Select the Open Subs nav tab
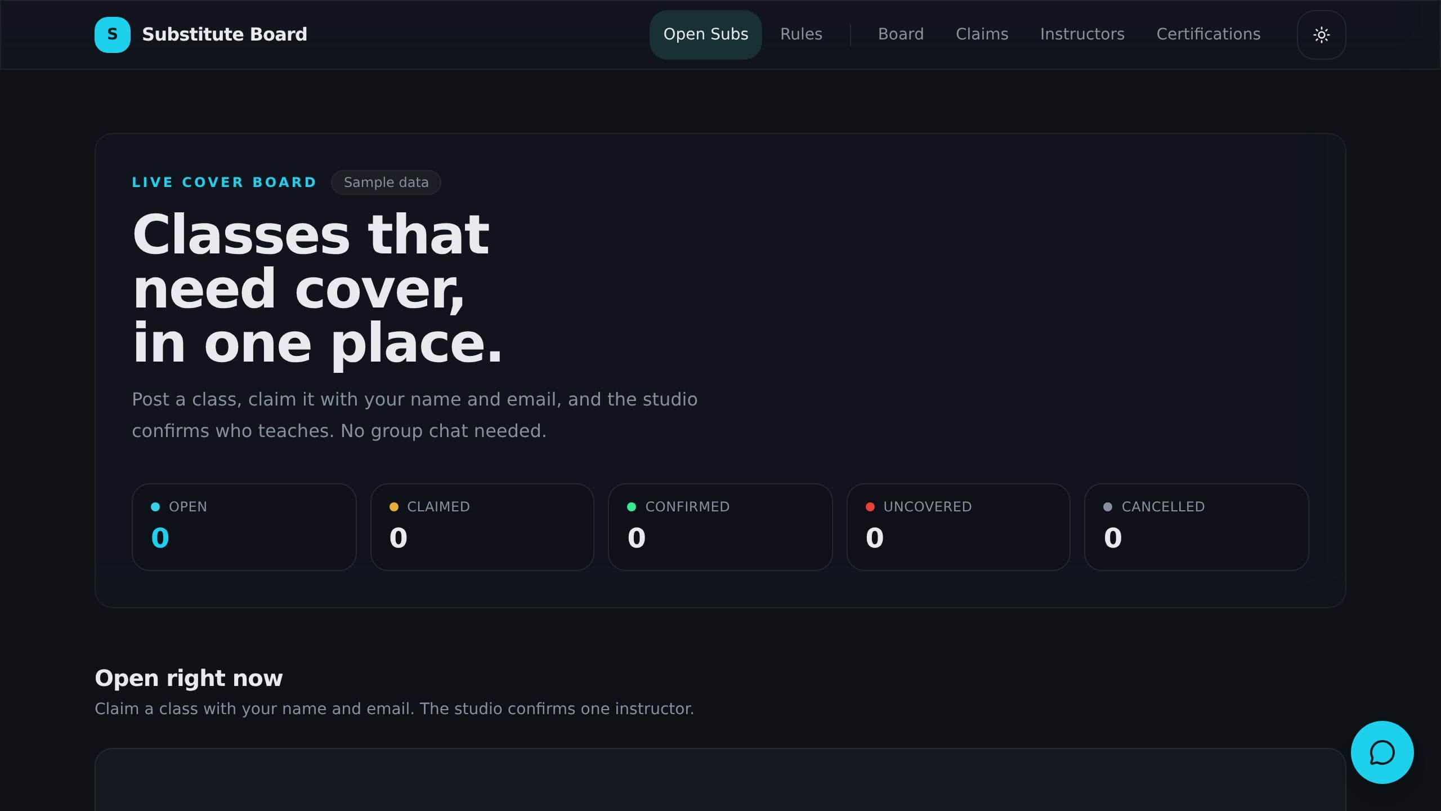This screenshot has height=811, width=1441. tap(705, 34)
